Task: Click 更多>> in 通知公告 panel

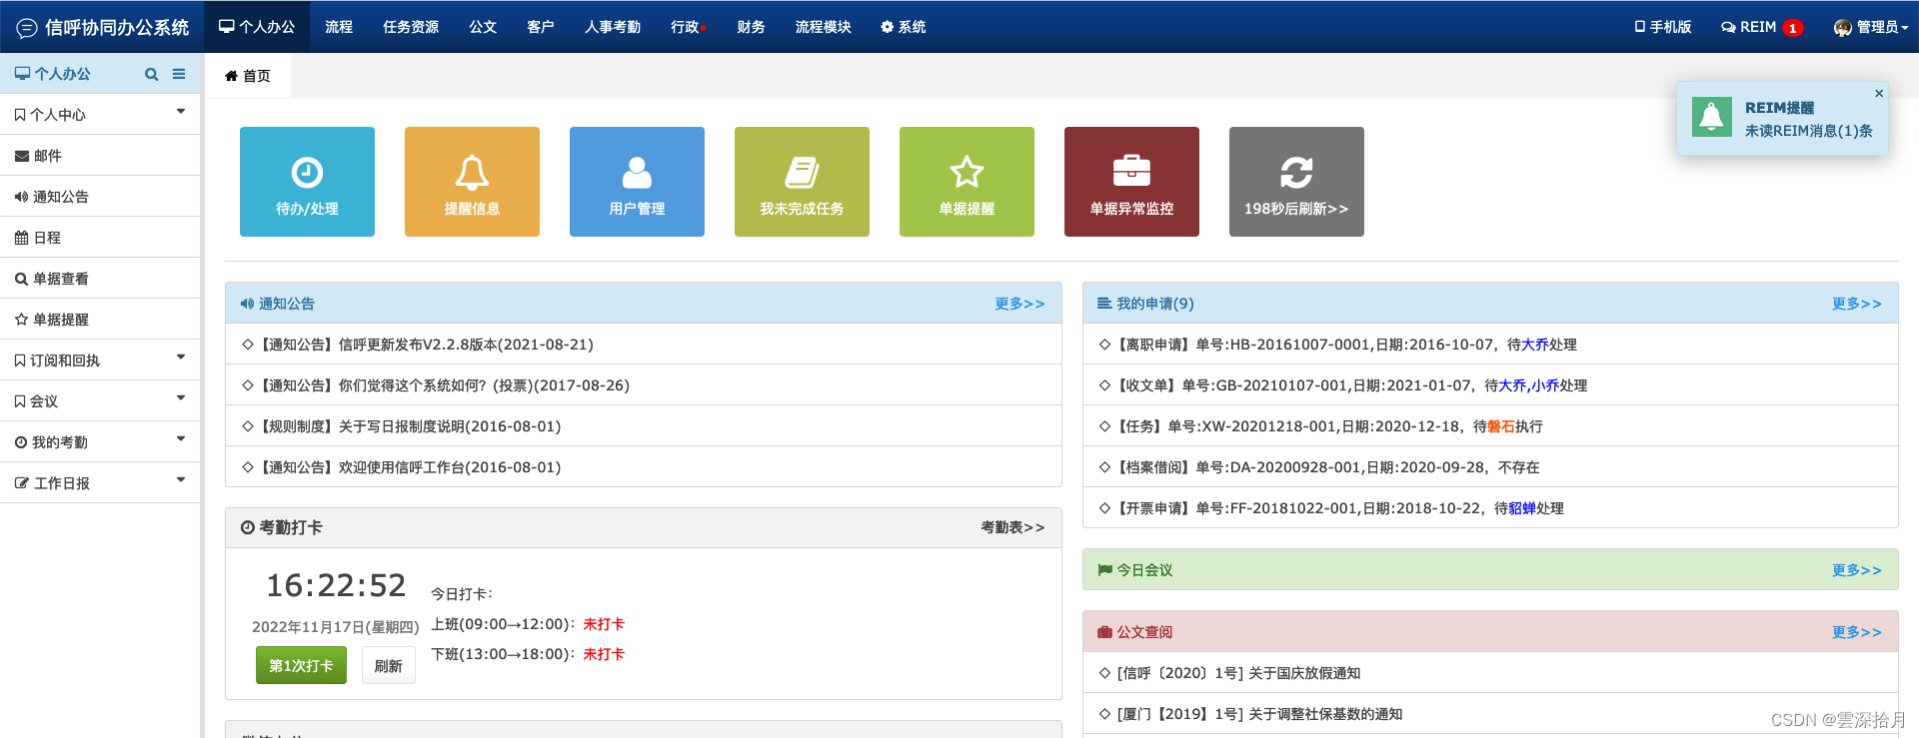Action: click(1019, 304)
